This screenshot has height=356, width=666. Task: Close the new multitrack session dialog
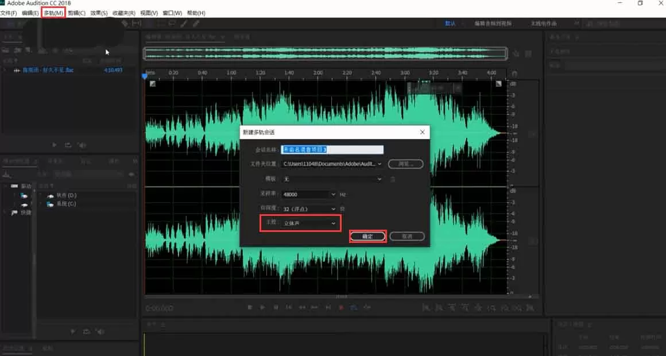(422, 132)
